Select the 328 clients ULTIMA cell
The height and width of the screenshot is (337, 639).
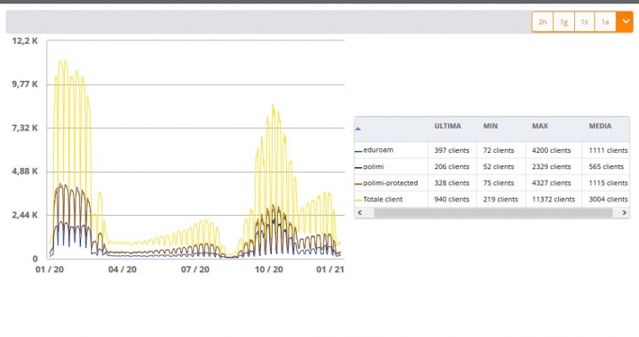click(x=452, y=182)
